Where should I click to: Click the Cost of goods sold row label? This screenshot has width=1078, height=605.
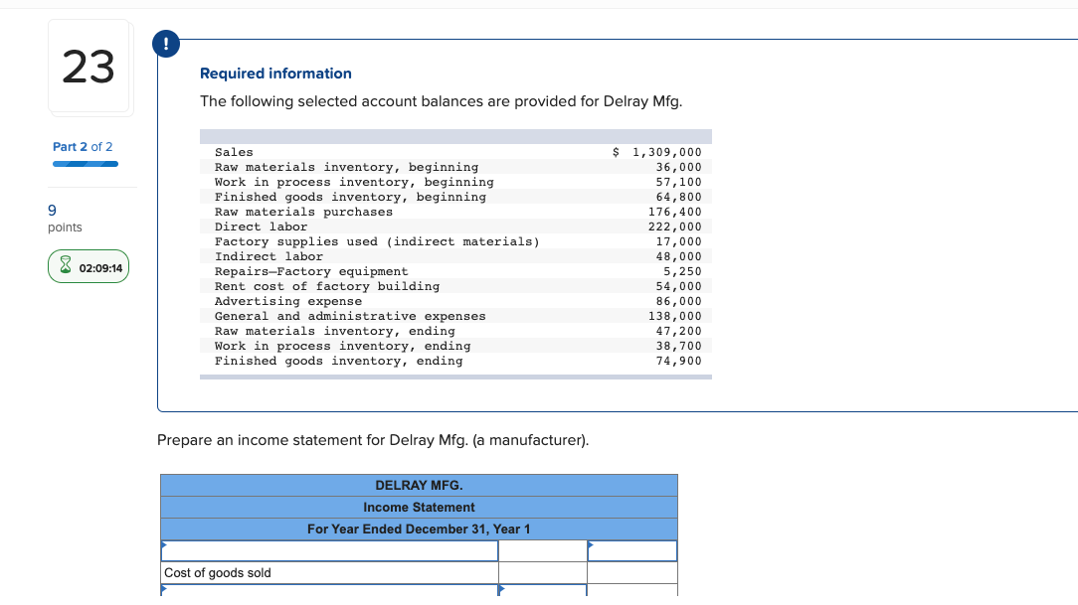[x=213, y=572]
